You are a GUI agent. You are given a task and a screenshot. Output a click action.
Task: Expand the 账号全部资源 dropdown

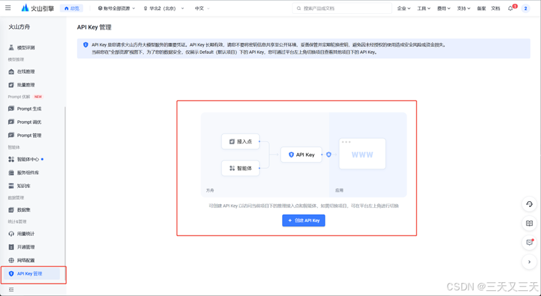point(116,8)
